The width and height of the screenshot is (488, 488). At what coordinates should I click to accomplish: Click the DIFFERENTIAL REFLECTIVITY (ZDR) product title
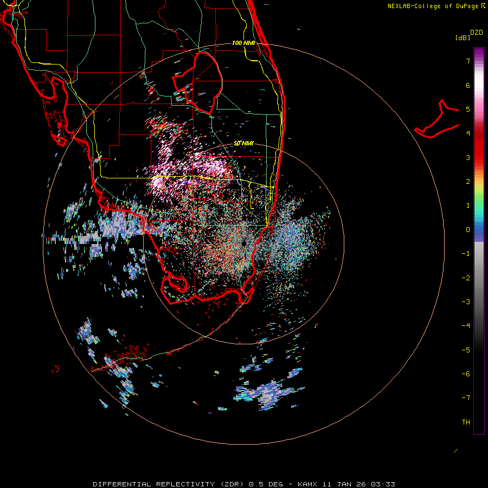tap(169, 484)
